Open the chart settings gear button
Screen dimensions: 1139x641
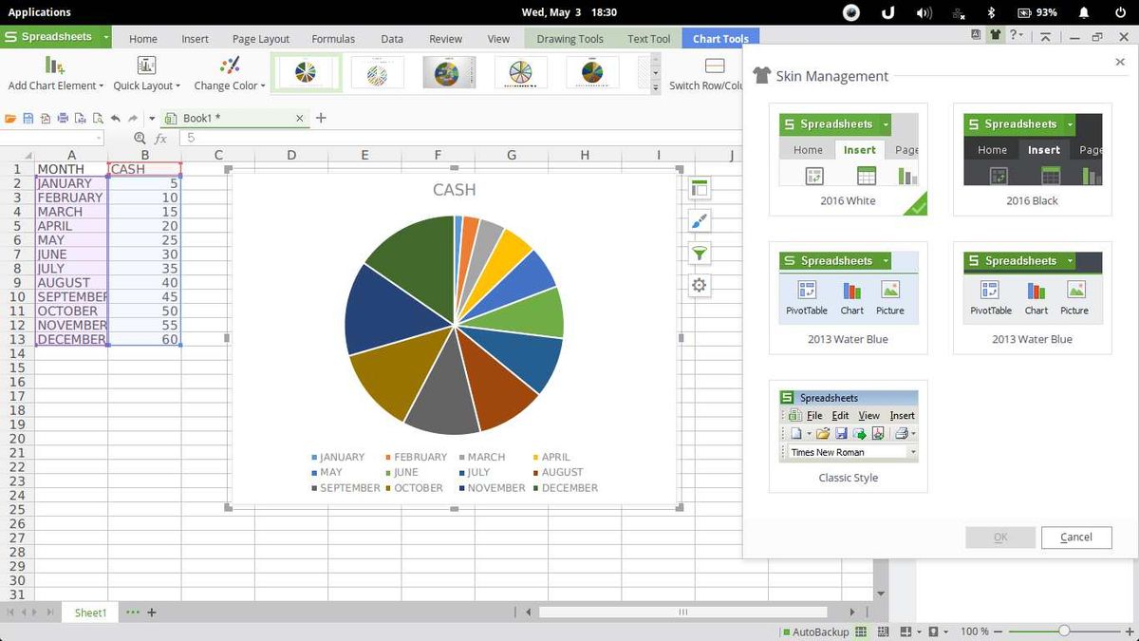(x=700, y=286)
